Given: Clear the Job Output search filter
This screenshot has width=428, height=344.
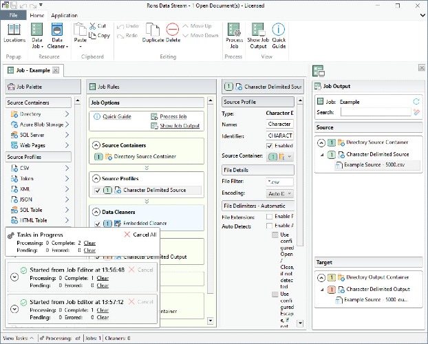Looking at the screenshot, I should click(x=416, y=112).
